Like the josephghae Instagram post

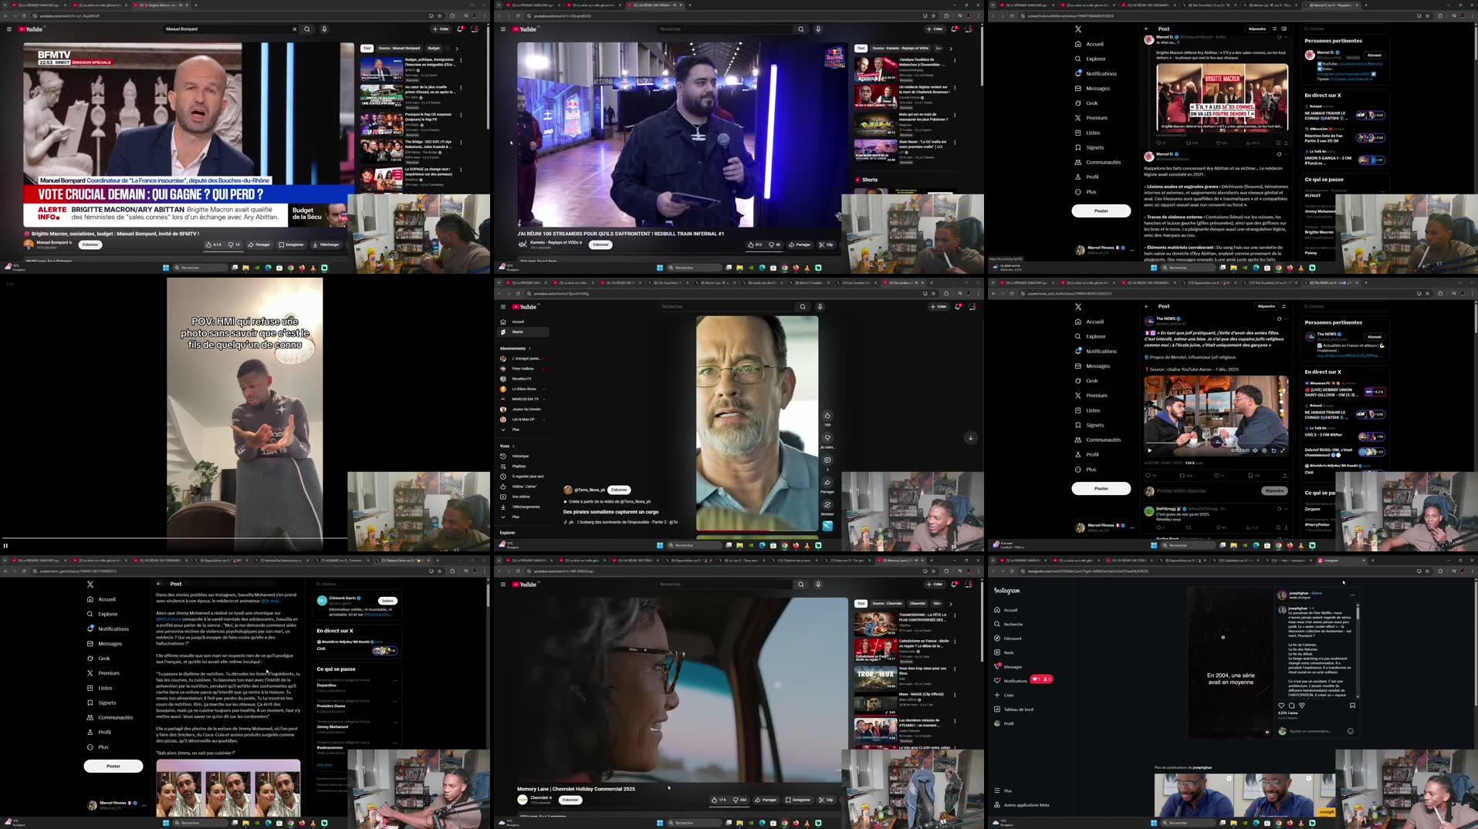[1281, 706]
